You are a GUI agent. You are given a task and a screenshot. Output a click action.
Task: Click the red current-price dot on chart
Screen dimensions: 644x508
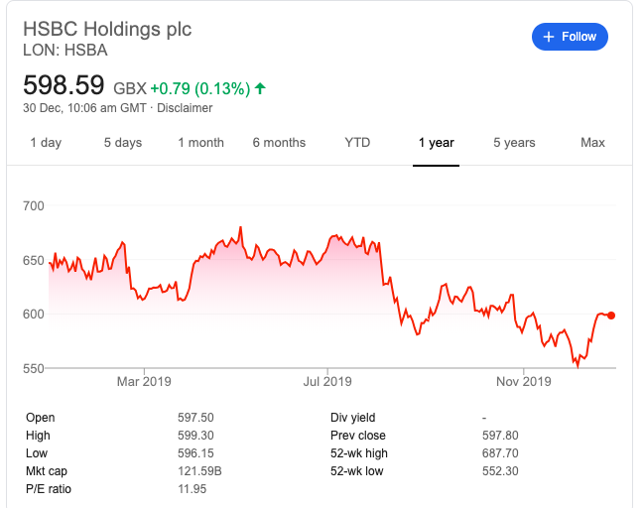click(611, 316)
